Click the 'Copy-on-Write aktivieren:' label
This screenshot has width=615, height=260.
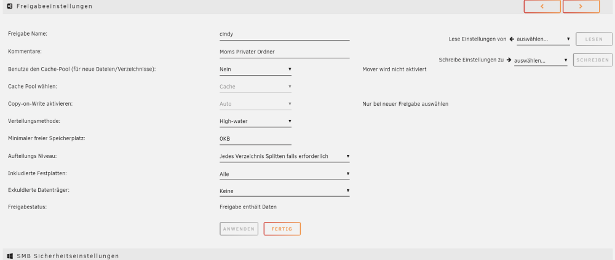point(41,104)
